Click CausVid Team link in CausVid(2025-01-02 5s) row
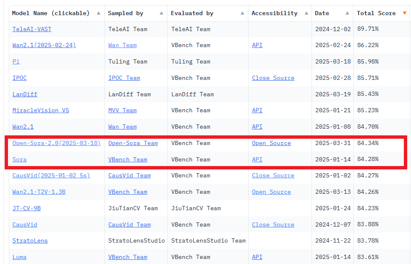This screenshot has height=264, width=411. click(129, 175)
